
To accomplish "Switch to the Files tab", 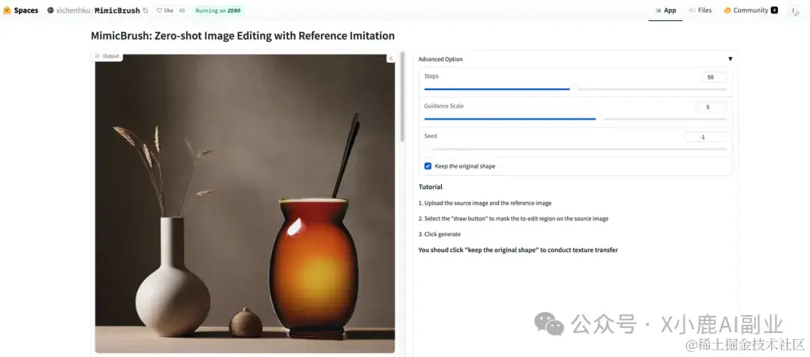I will (x=700, y=10).
